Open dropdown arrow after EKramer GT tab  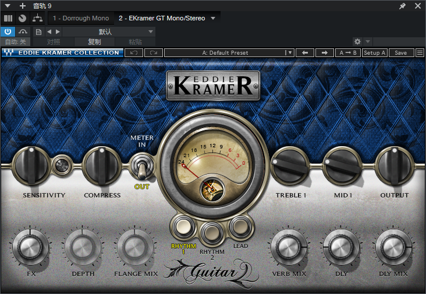[x=213, y=18]
